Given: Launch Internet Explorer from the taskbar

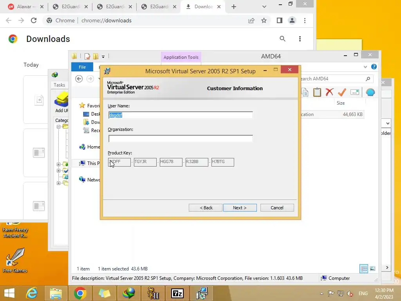Looking at the screenshot, I should point(32,293).
